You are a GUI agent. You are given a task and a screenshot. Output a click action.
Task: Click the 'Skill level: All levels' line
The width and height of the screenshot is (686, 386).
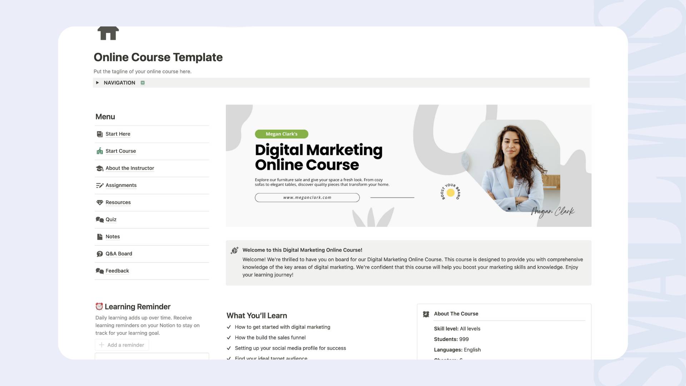(x=457, y=329)
